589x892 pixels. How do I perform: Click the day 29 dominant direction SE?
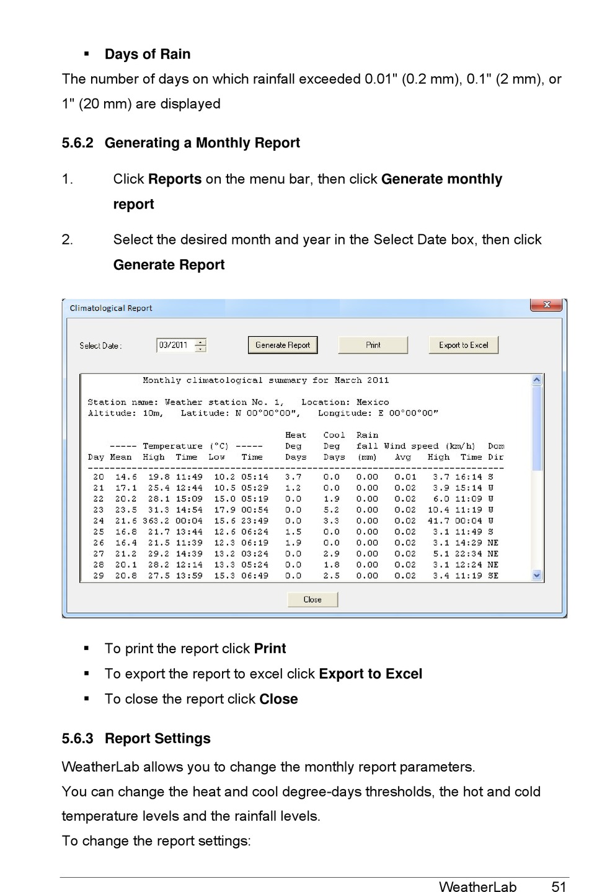(x=493, y=576)
